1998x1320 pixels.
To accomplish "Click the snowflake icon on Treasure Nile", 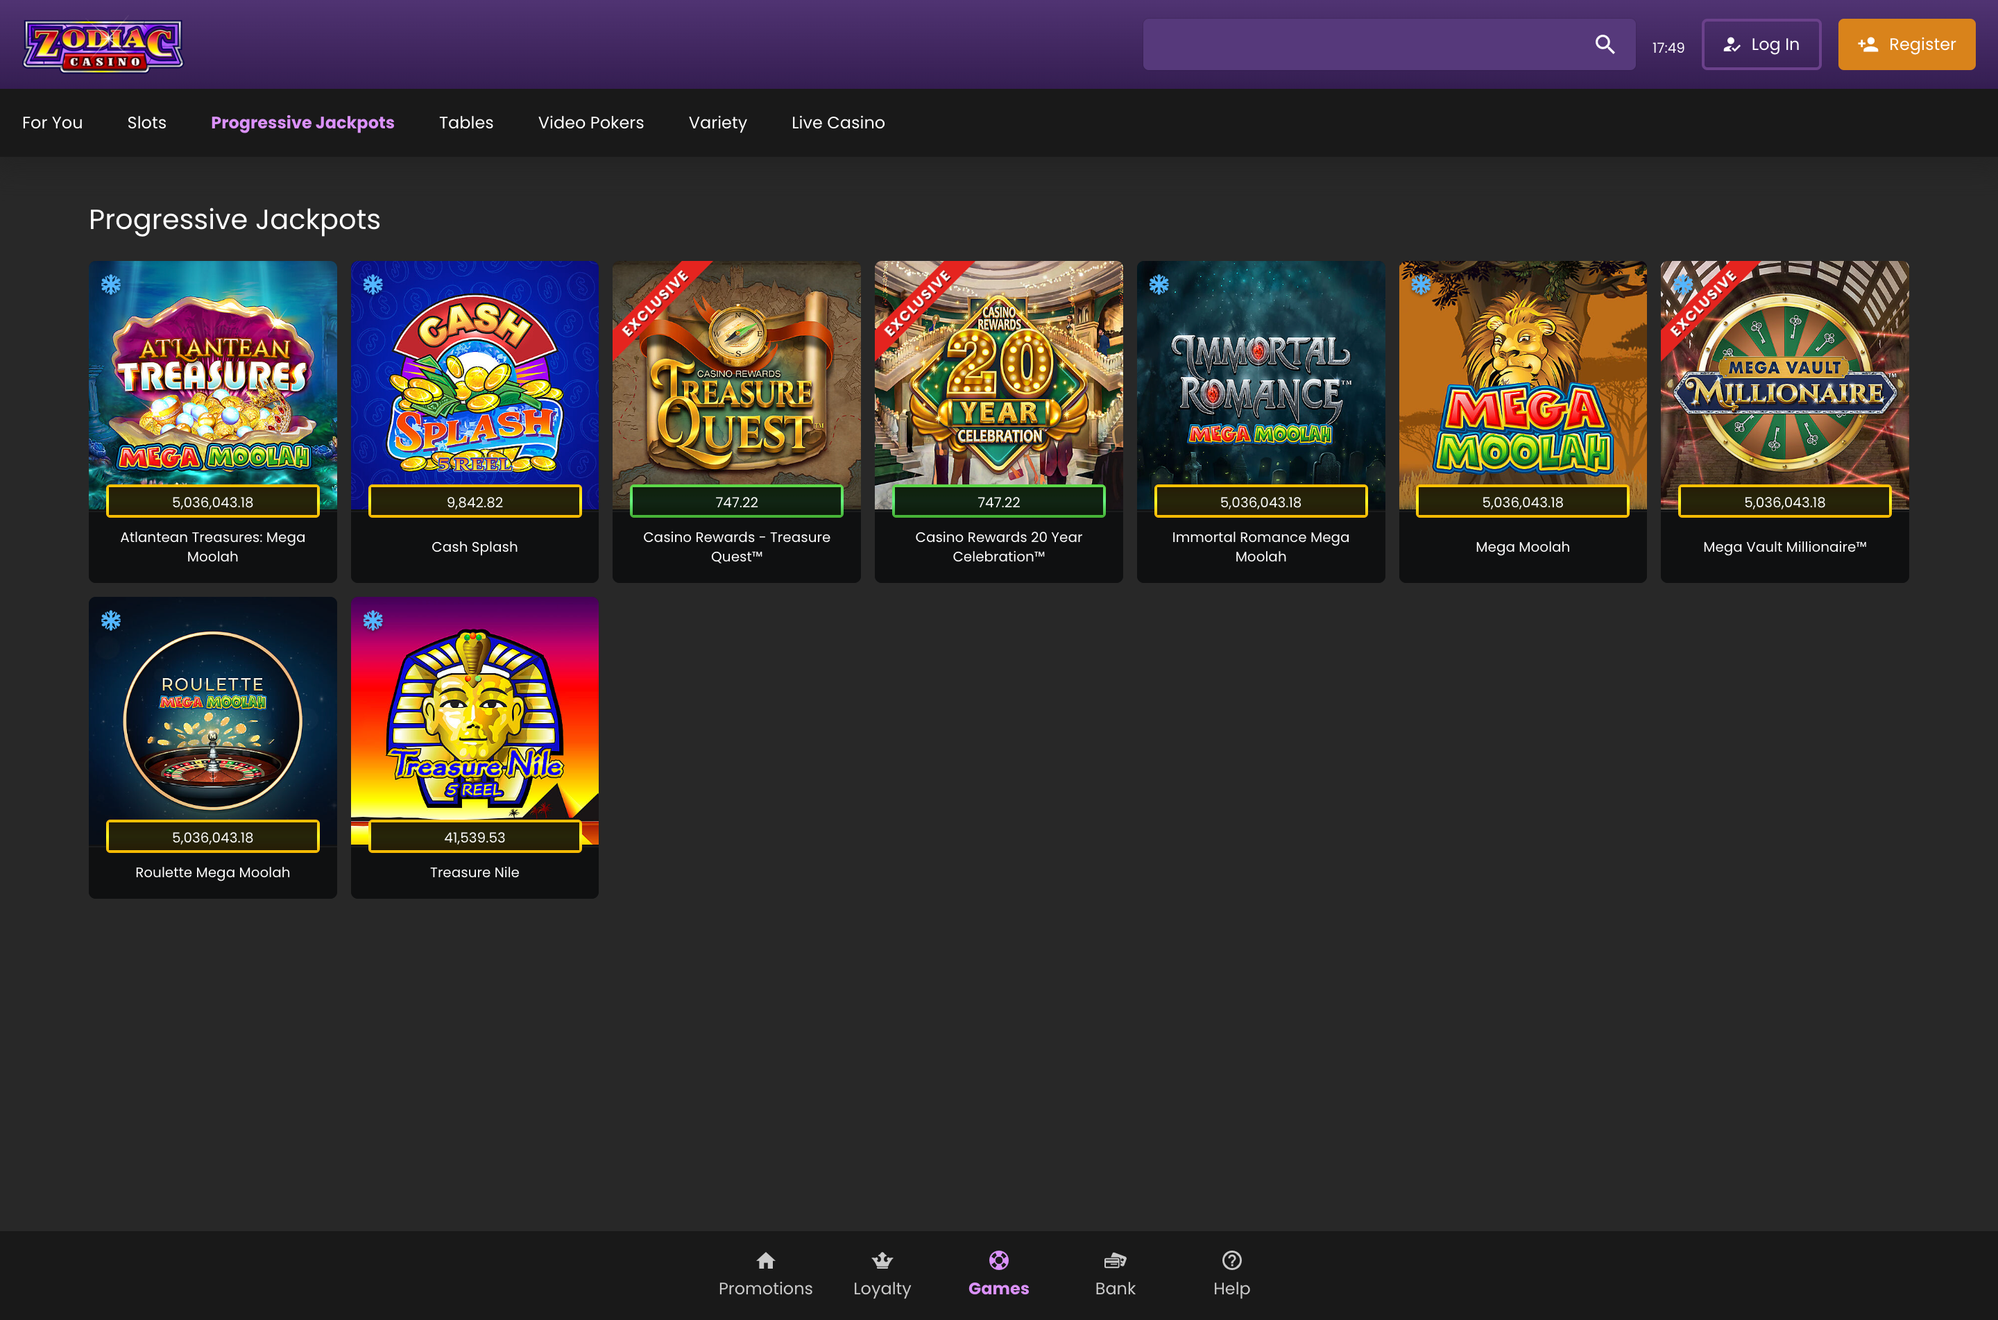I will (x=373, y=620).
